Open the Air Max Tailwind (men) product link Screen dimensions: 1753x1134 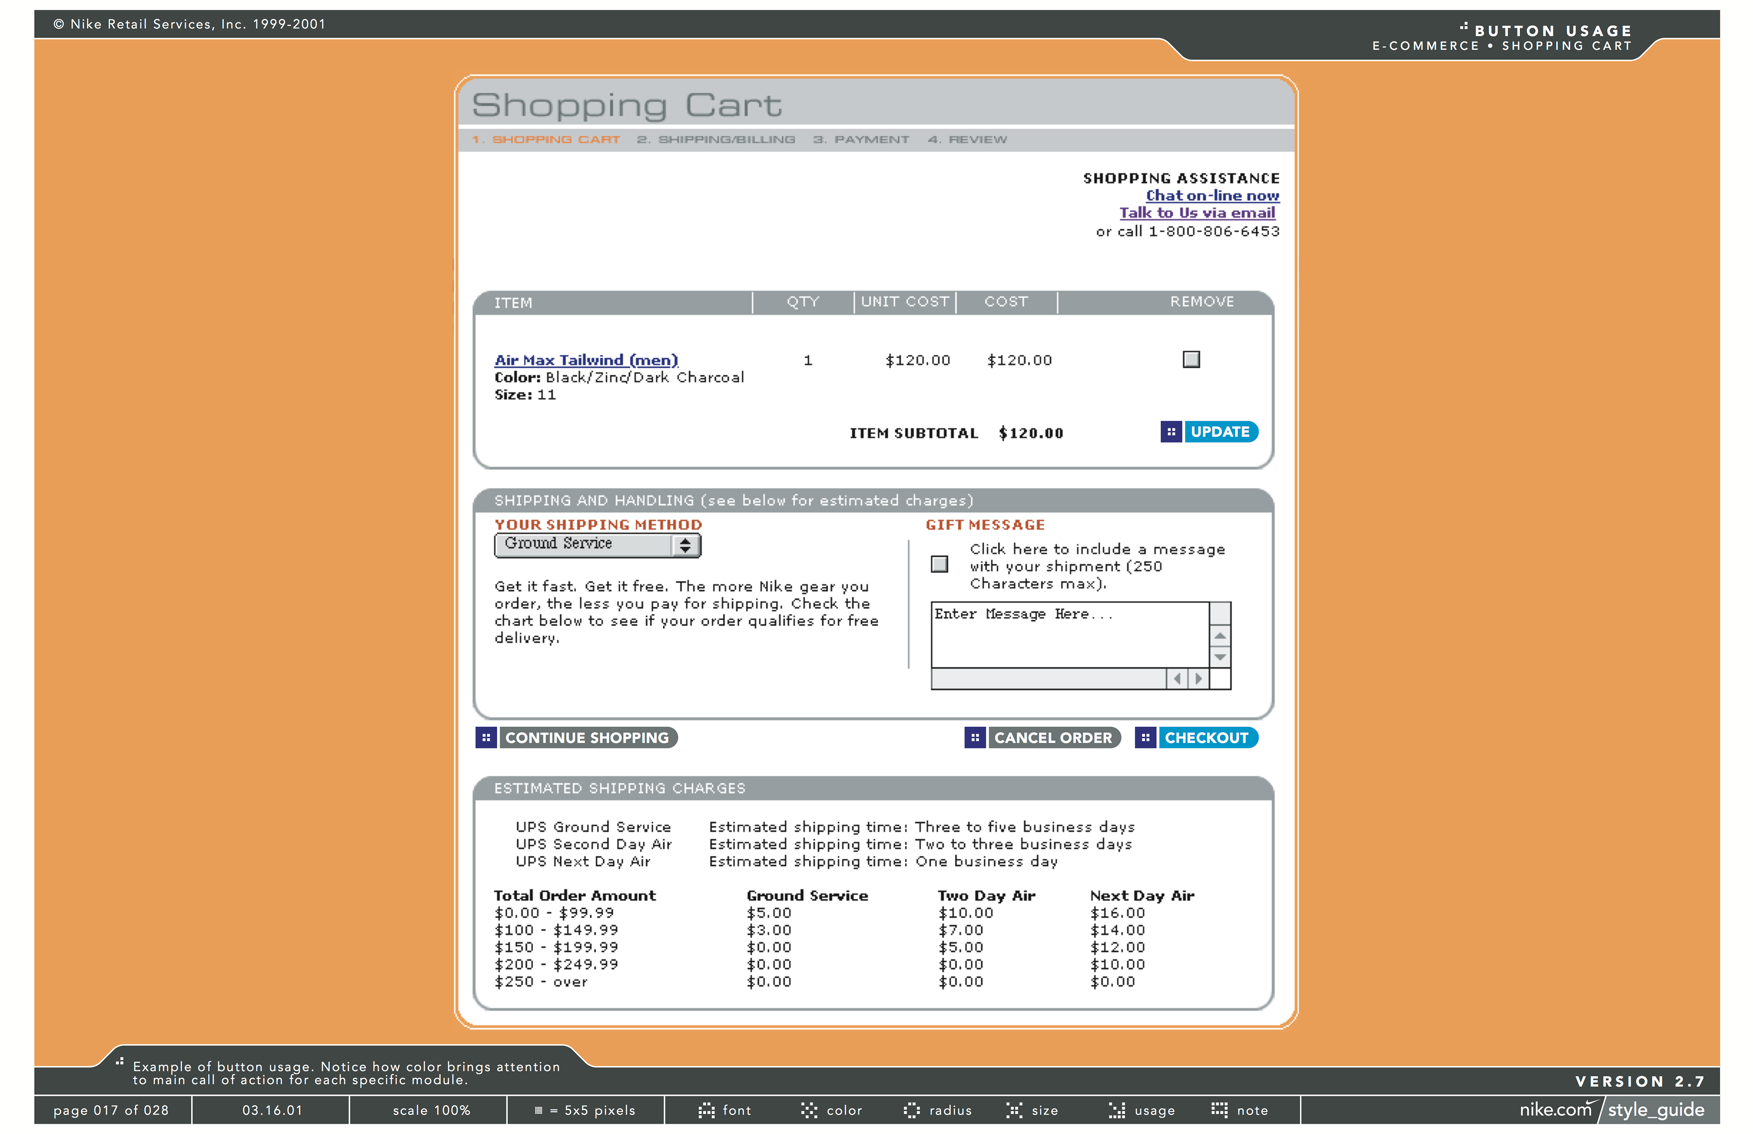586,360
